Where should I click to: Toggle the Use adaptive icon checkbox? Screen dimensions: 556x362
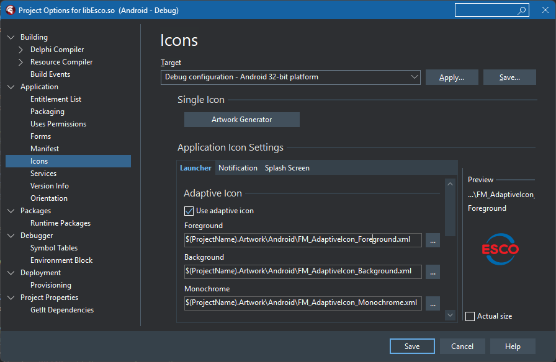(x=189, y=211)
